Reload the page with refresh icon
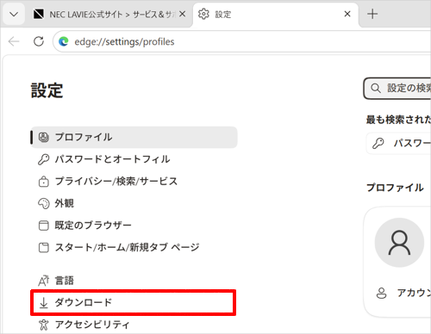 (x=39, y=41)
